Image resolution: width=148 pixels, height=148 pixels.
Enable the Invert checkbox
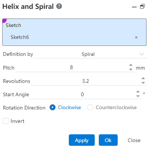6,121
